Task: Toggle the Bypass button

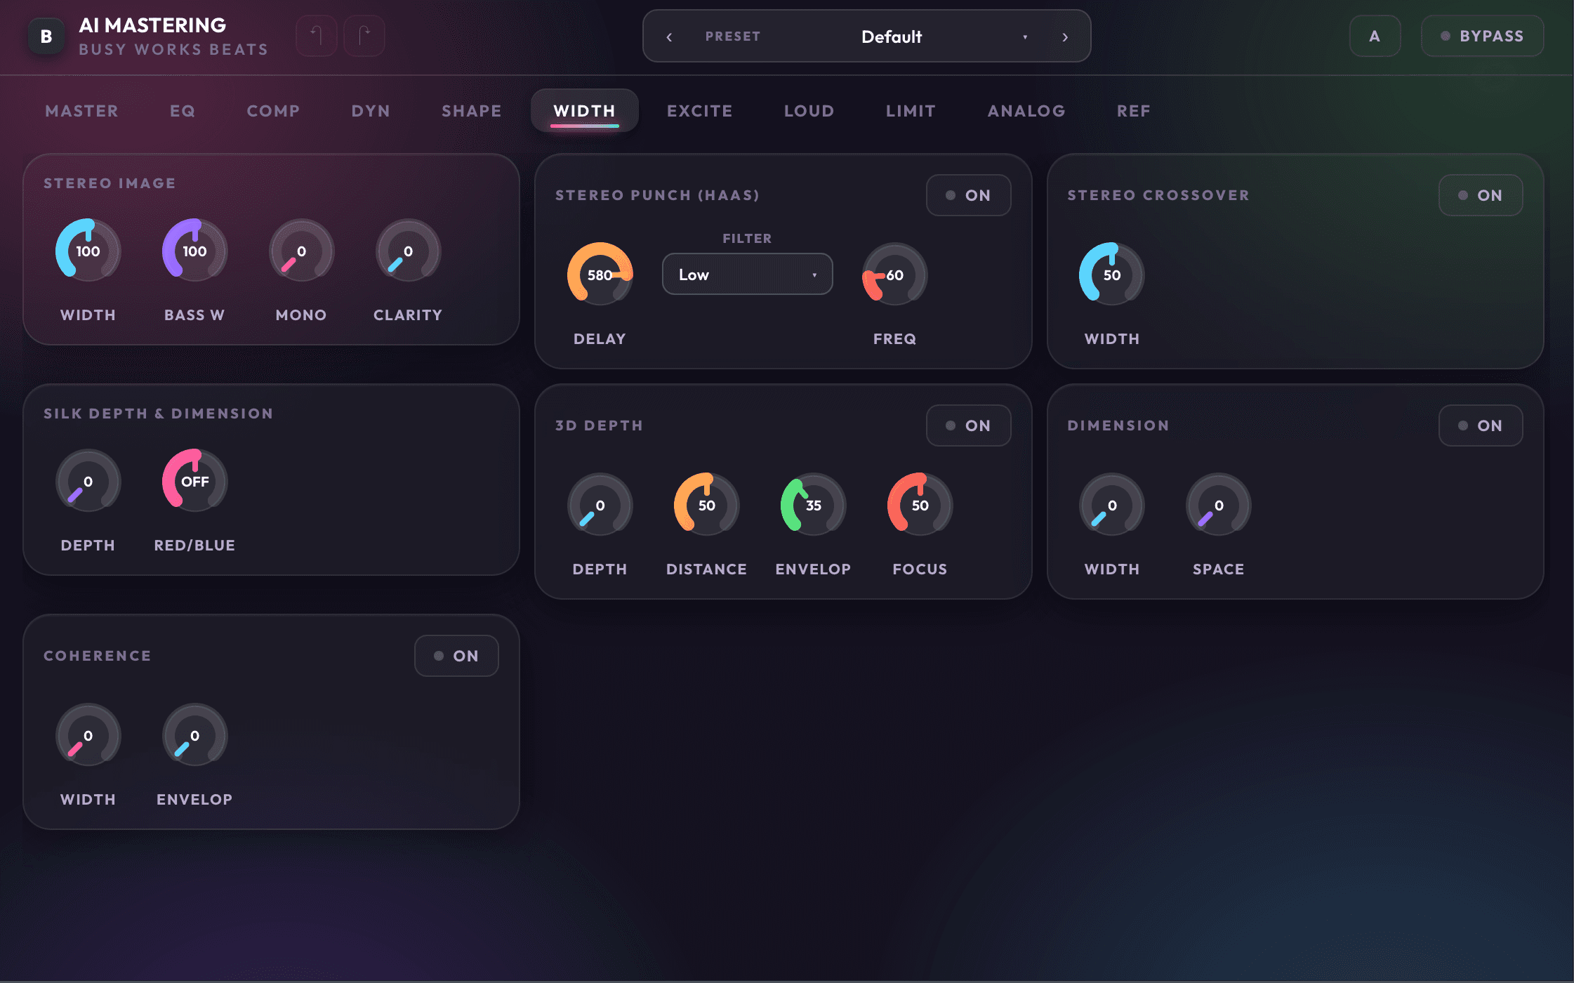Action: [1482, 36]
